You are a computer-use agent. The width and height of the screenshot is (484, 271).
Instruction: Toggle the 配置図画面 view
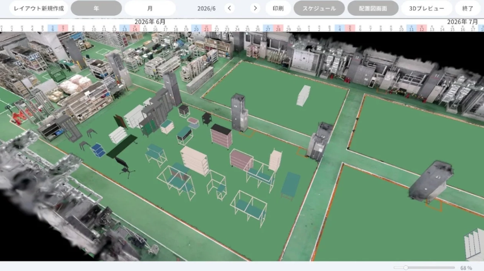[373, 8]
